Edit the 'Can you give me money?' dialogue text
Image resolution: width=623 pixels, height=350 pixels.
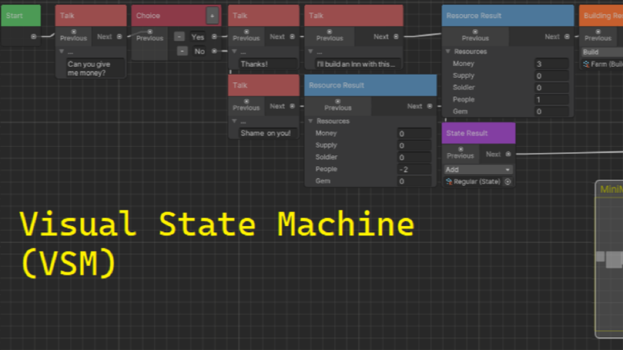click(x=95, y=68)
